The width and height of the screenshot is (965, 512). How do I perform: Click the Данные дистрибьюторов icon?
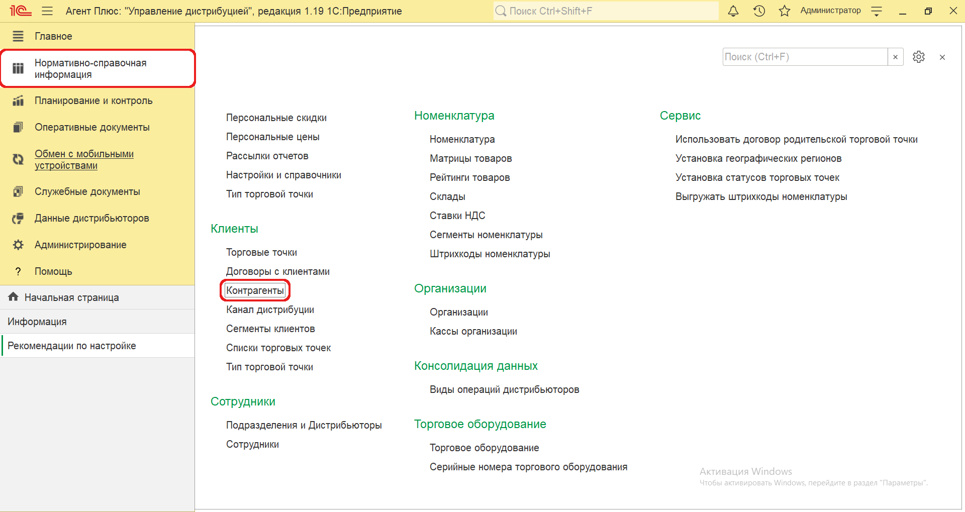[x=18, y=218]
